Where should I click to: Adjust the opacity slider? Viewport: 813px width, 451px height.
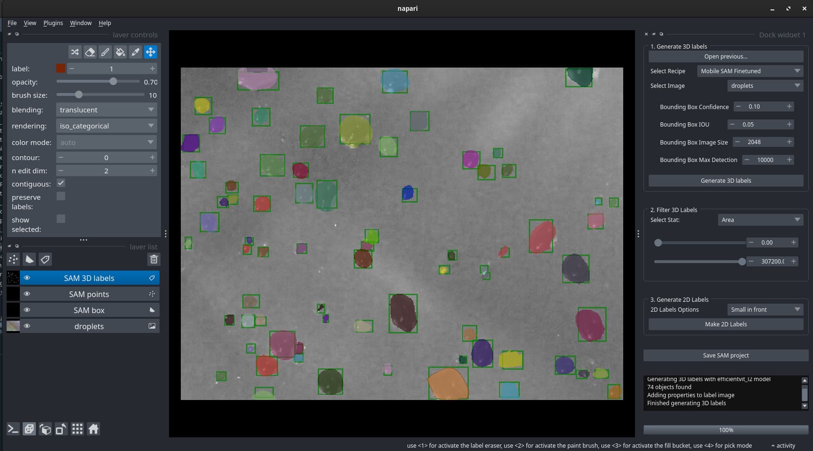113,82
